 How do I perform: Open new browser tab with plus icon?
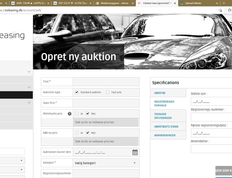click(224, 3)
